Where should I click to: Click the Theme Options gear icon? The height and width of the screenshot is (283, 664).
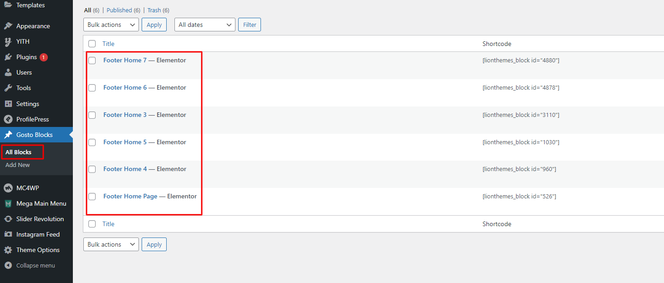pyautogui.click(x=8, y=250)
